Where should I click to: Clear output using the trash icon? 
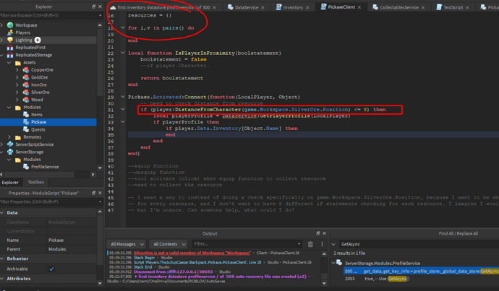(310, 244)
